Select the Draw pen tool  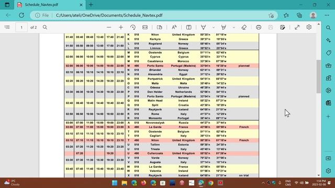(204, 27)
